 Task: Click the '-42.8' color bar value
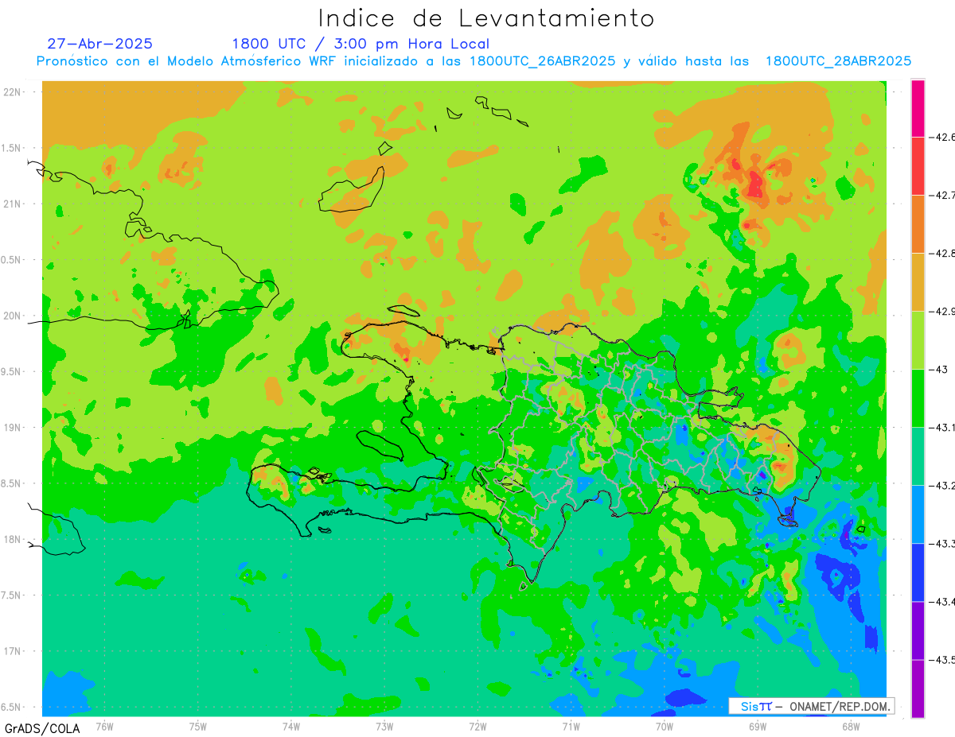(x=944, y=253)
